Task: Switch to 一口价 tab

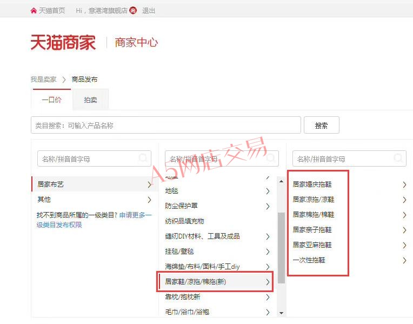Action: click(51, 100)
